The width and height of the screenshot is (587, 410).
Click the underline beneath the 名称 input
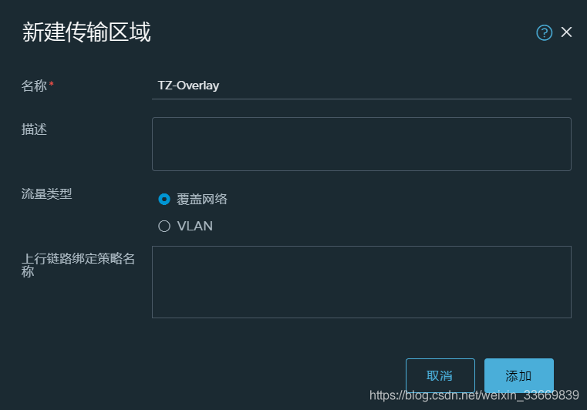[x=362, y=99]
